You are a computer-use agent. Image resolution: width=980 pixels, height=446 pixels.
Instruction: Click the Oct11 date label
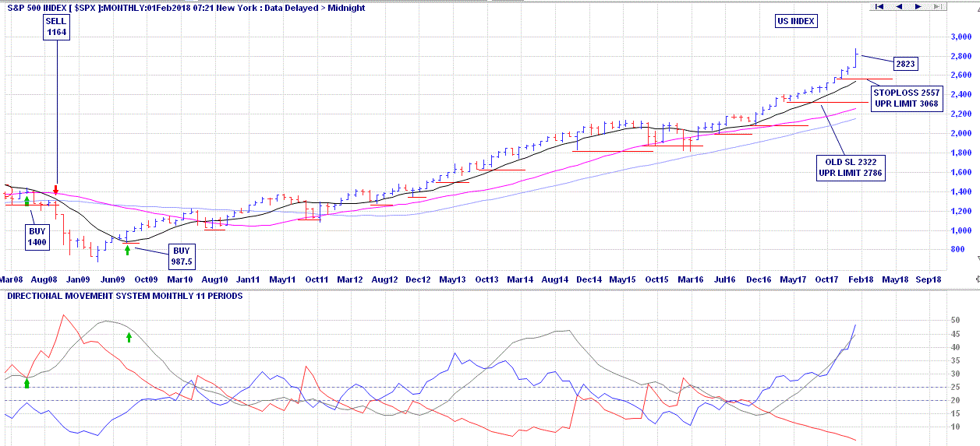pyautogui.click(x=316, y=279)
